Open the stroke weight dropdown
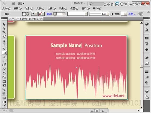The image size is (151, 113). pos(64,14)
